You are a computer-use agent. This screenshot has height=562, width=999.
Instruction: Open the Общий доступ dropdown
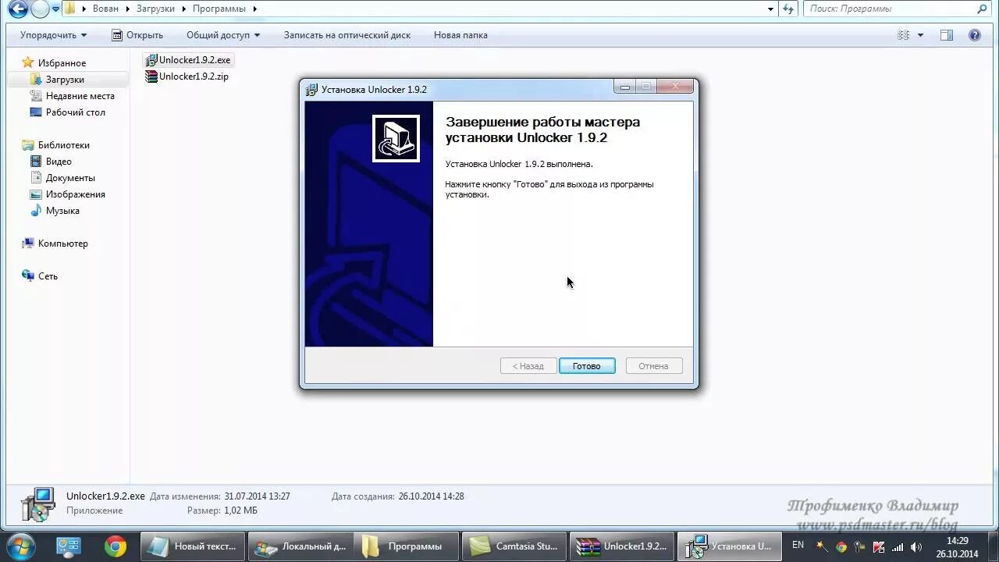click(223, 35)
